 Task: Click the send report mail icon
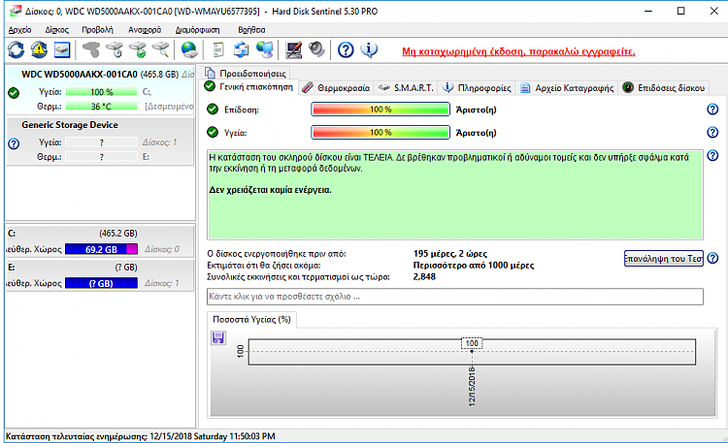[x=241, y=49]
